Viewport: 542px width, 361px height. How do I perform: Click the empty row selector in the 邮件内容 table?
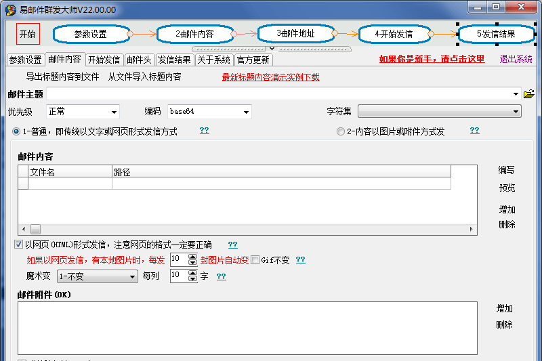point(23,183)
